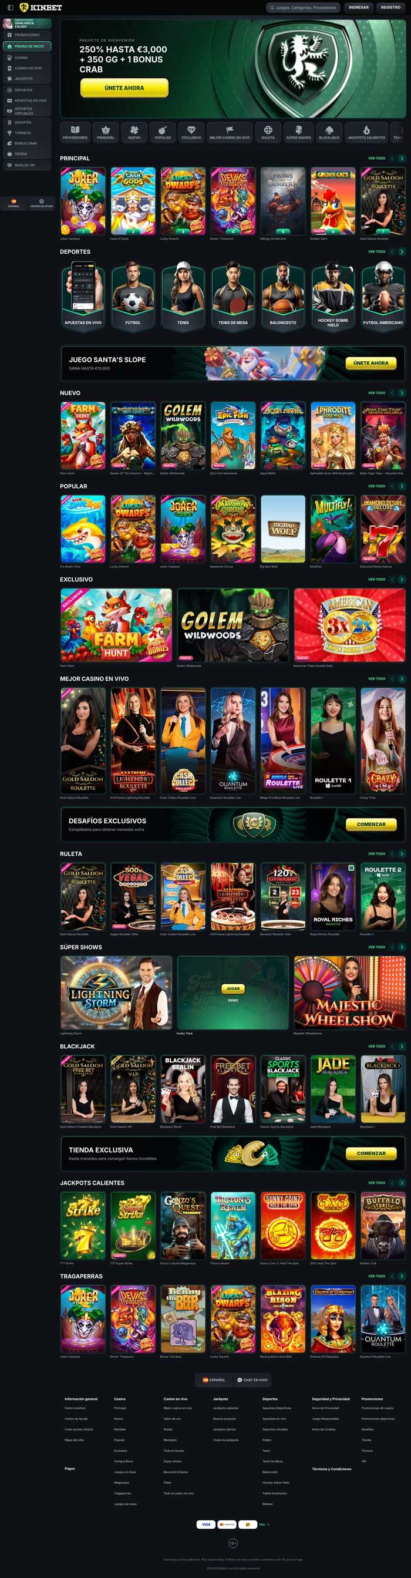Select the Popular bomb category icon
The height and width of the screenshot is (1578, 411).
click(x=163, y=132)
